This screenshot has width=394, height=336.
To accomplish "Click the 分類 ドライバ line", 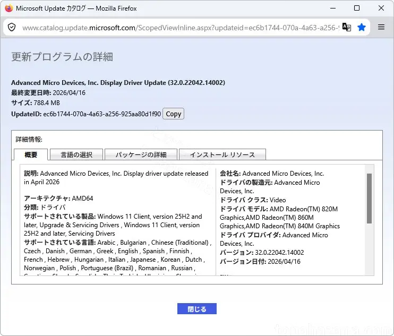I will 45,208.
